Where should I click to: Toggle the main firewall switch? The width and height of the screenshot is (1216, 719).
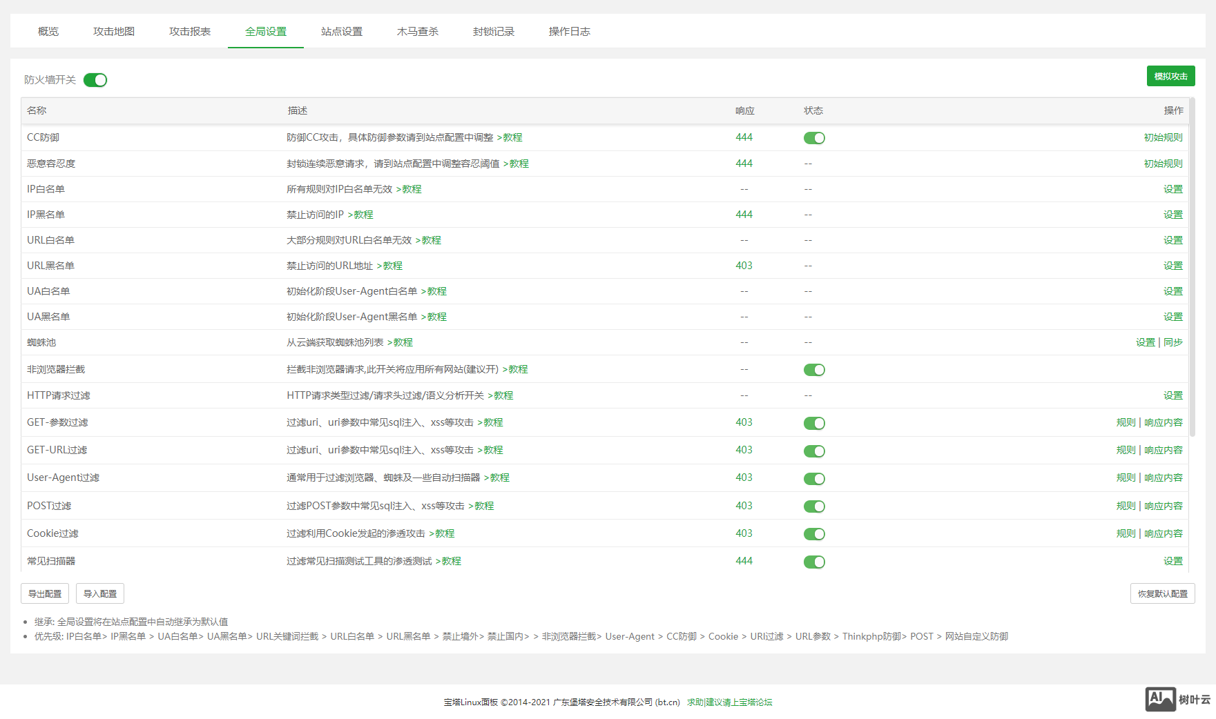tap(95, 80)
